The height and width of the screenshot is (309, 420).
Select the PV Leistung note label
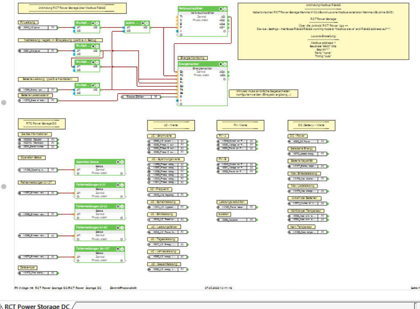(28, 23)
